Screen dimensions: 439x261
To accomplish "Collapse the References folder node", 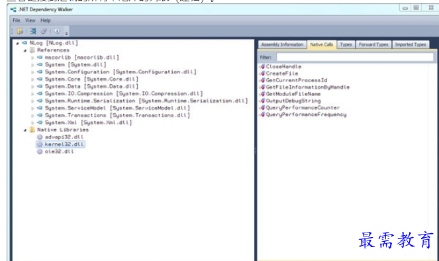I will tap(25, 50).
